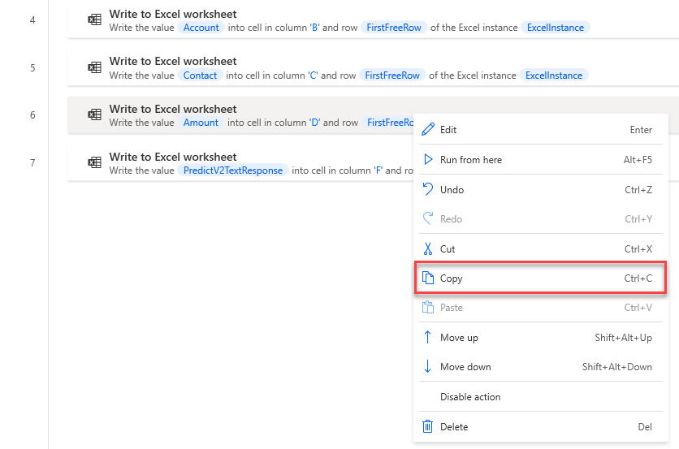Choose Undo in the context menu
Image resolution: width=679 pixels, height=449 pixels.
(540, 190)
